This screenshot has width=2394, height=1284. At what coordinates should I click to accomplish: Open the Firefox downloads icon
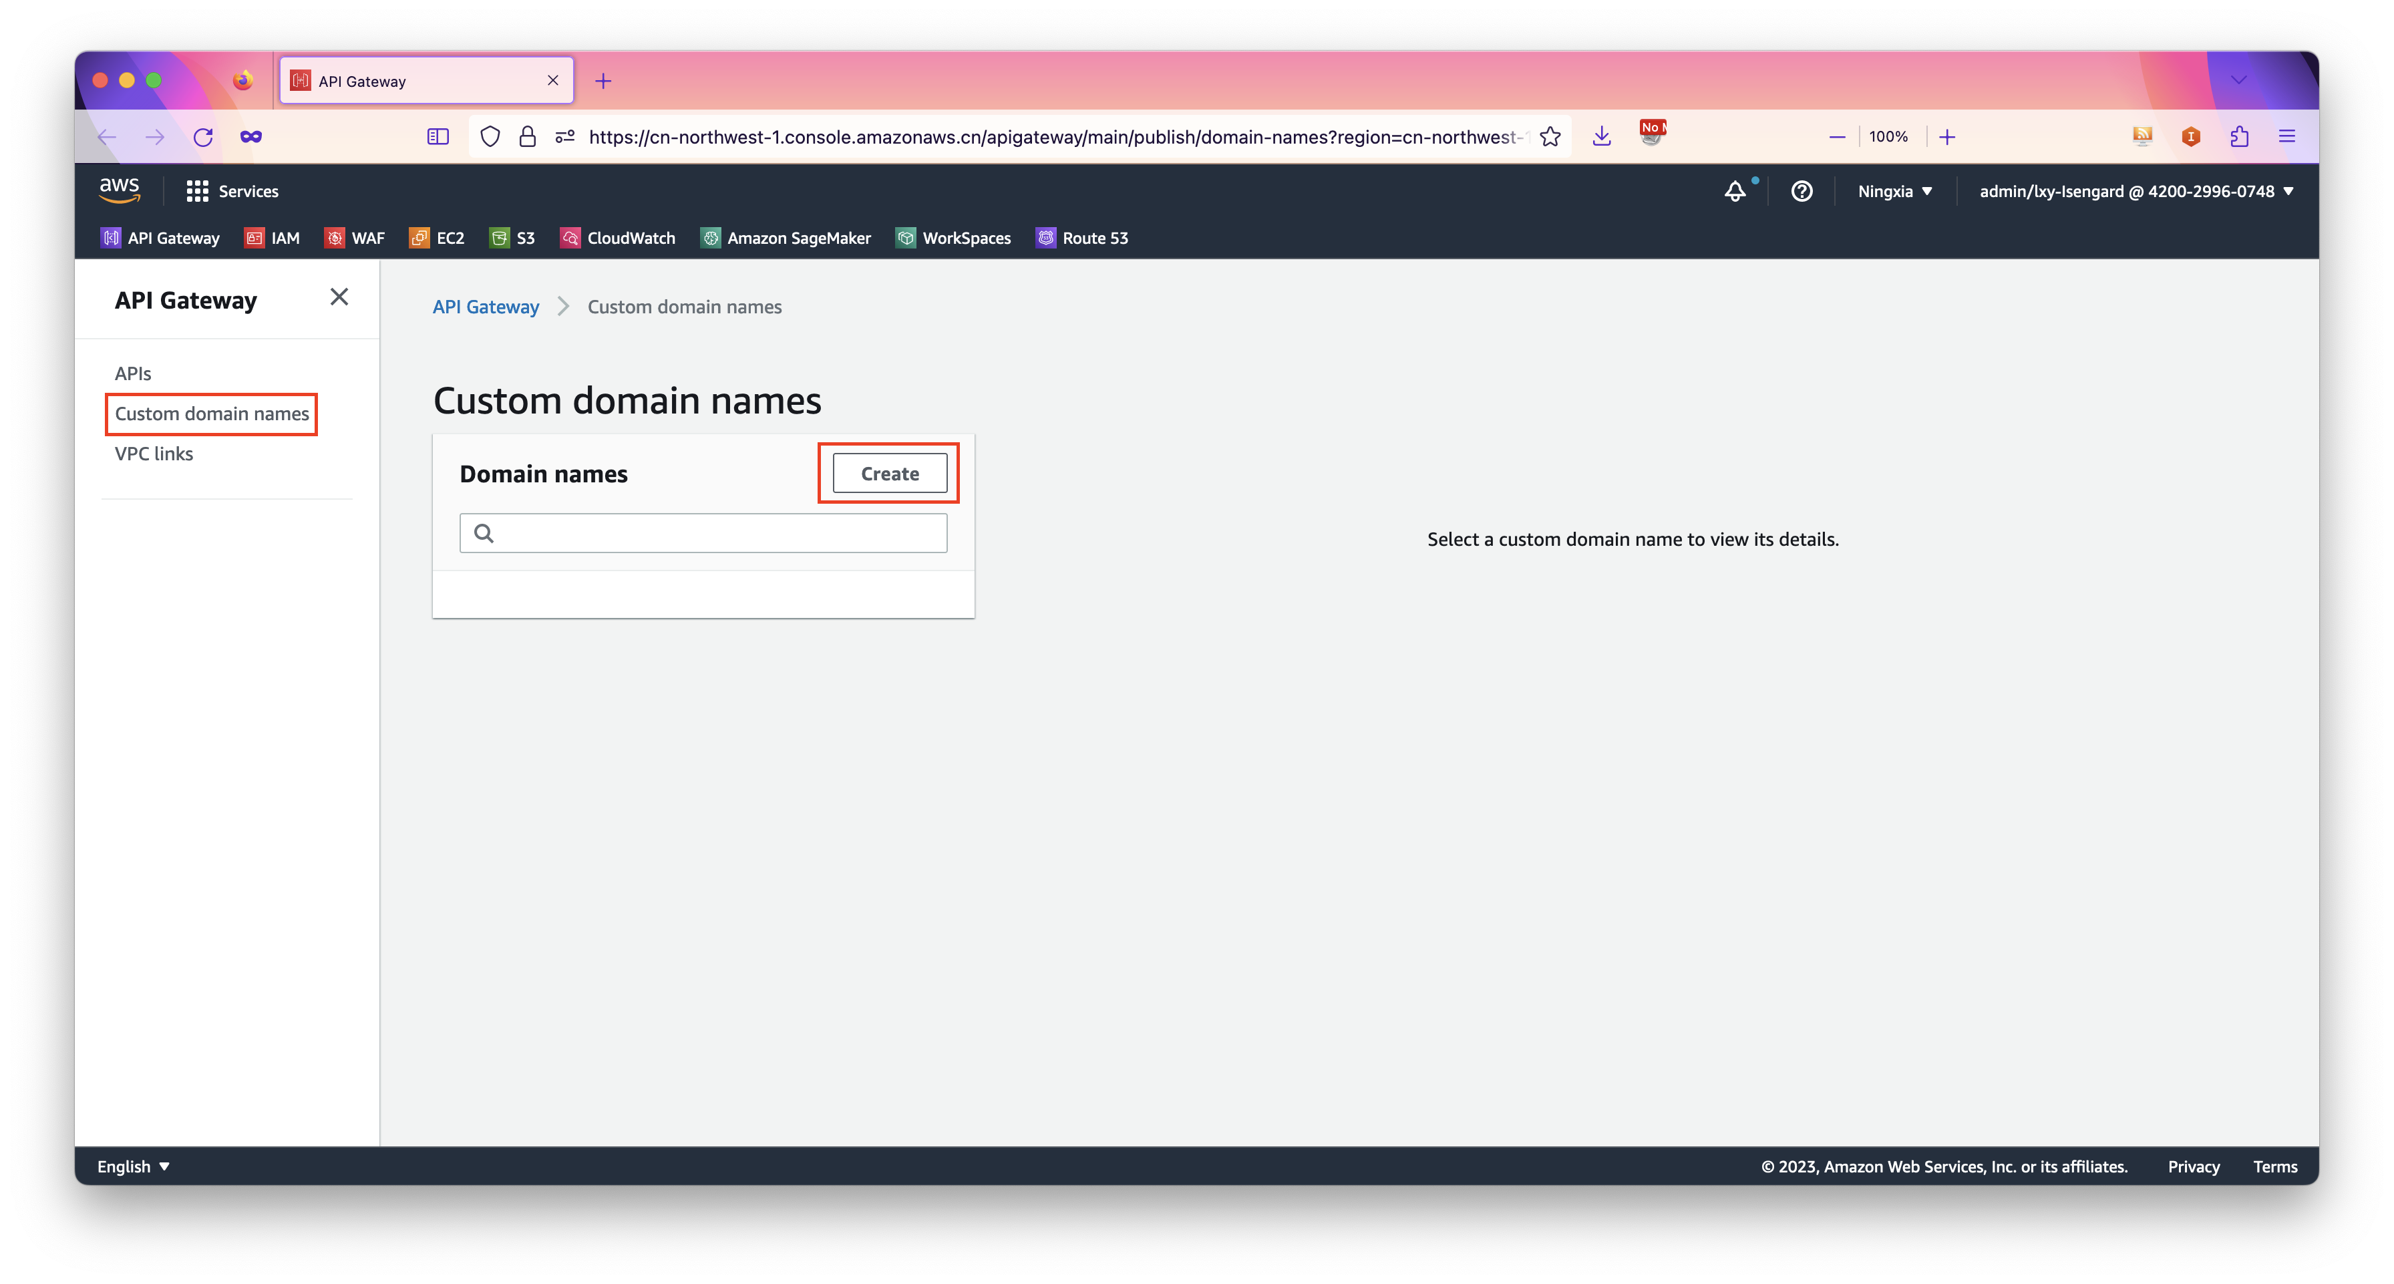(1601, 137)
